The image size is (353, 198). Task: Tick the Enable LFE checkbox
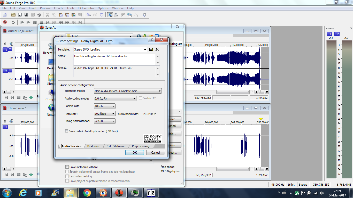[x=141, y=98]
